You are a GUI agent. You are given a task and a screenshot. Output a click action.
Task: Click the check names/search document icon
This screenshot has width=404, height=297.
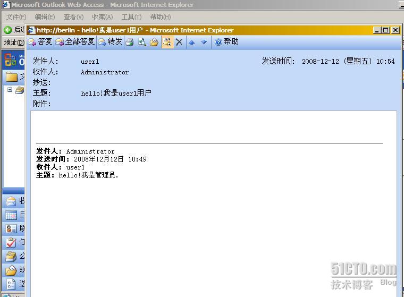(142, 42)
